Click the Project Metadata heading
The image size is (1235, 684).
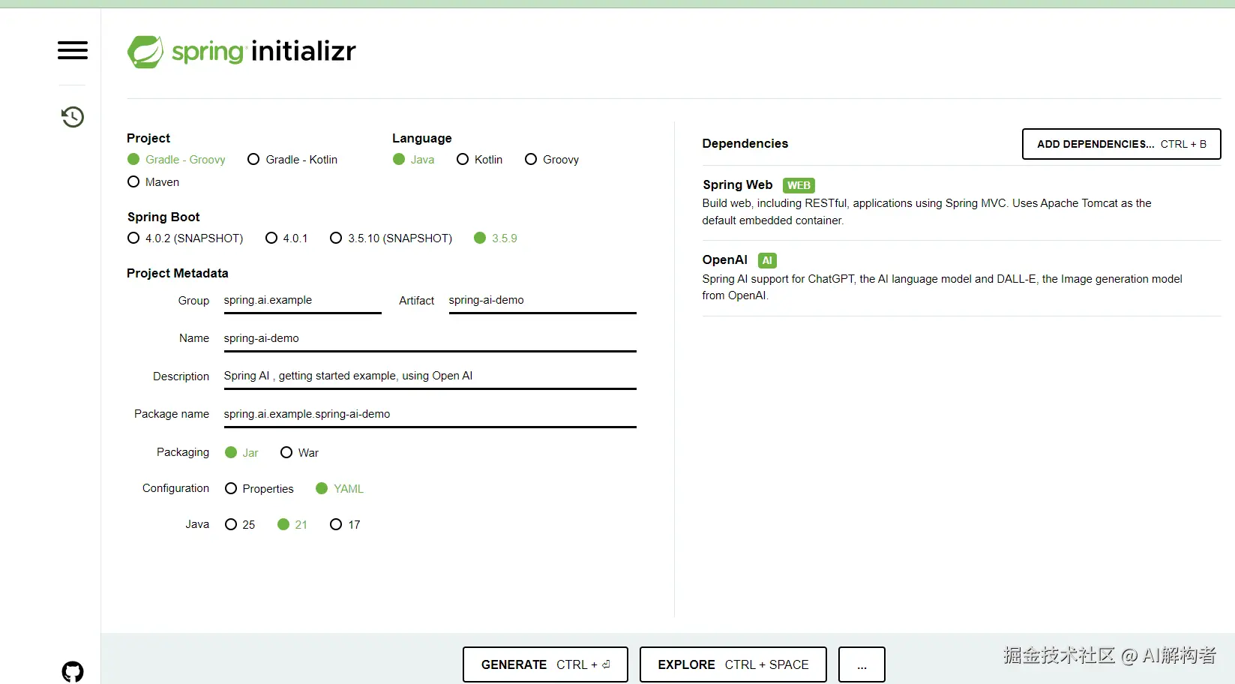click(x=178, y=273)
